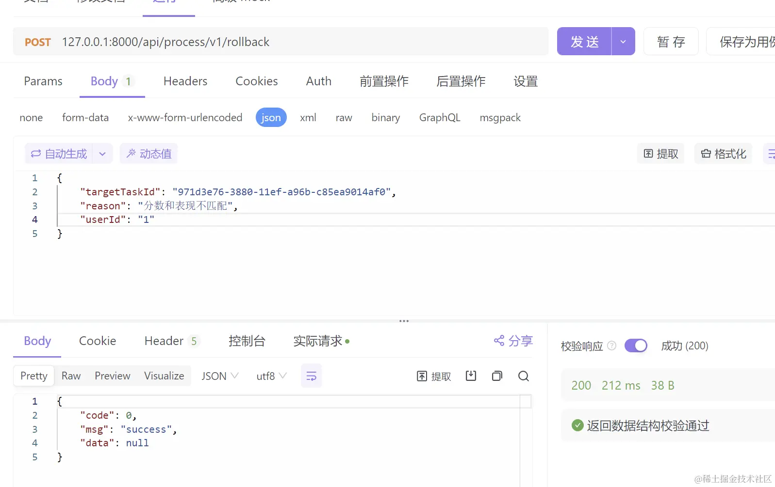Toggle the word wrap icon
This screenshot has width=775, height=487.
tap(312, 376)
